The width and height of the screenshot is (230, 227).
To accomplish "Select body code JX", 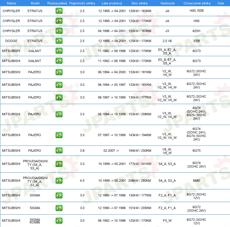I will click(x=167, y=31).
